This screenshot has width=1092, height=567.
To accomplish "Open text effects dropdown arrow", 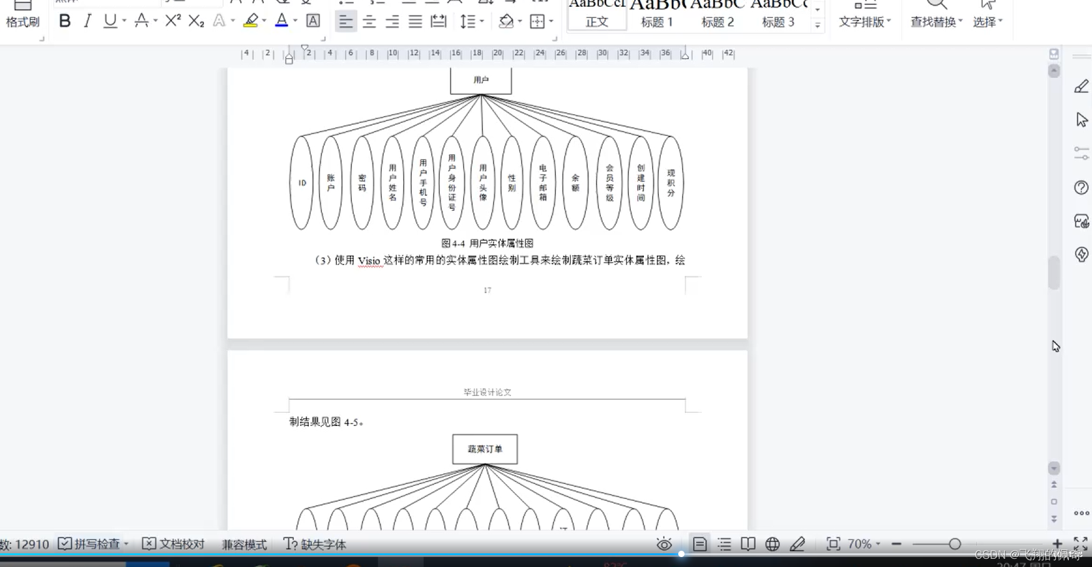I will (233, 21).
